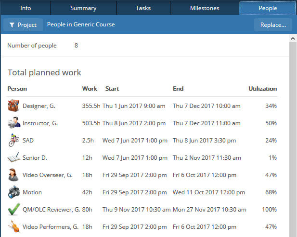Select the SAD person name
The width and height of the screenshot is (297, 237).
(x=28, y=140)
